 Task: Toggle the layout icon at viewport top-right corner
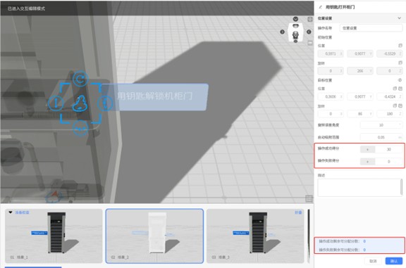coord(310,20)
